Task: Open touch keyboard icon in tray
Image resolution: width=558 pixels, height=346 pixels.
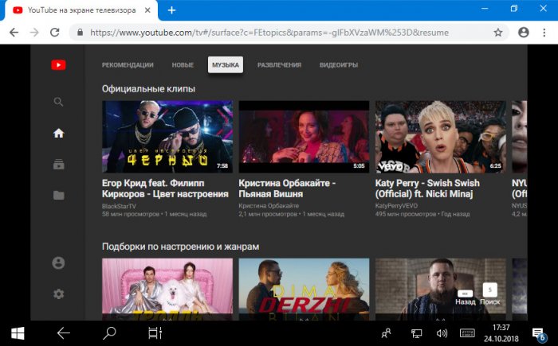Action: click(x=467, y=333)
